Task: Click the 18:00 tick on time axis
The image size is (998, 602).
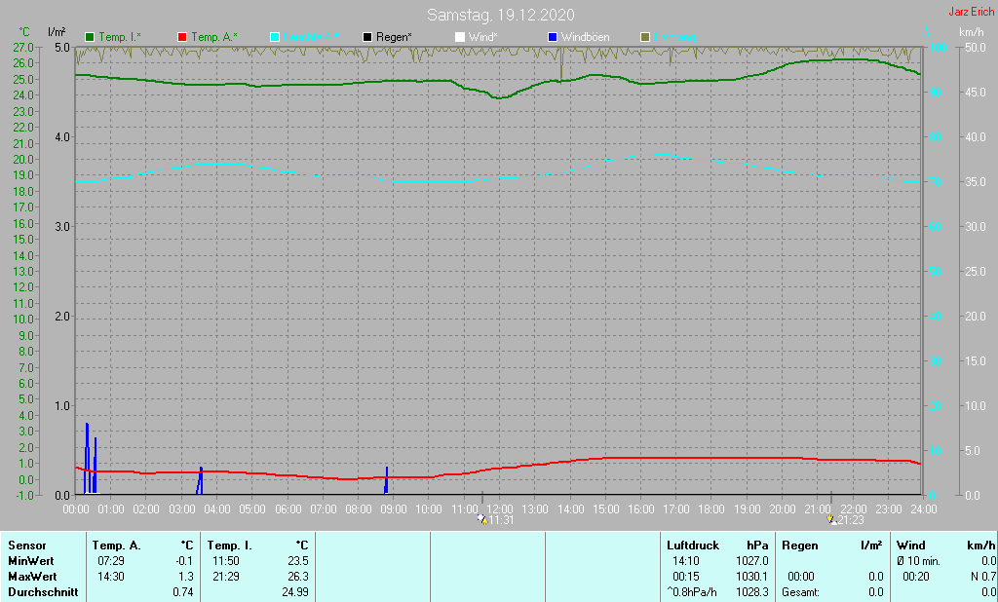Action: (711, 509)
